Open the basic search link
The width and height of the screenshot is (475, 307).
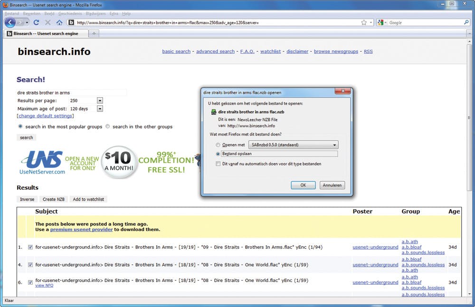click(x=176, y=51)
